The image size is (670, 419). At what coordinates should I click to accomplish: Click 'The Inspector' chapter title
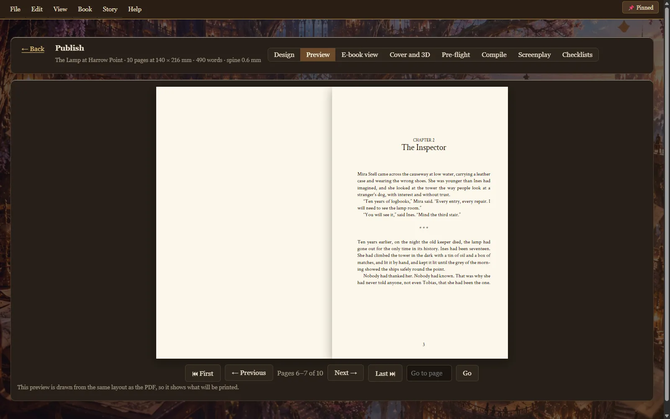pos(424,147)
